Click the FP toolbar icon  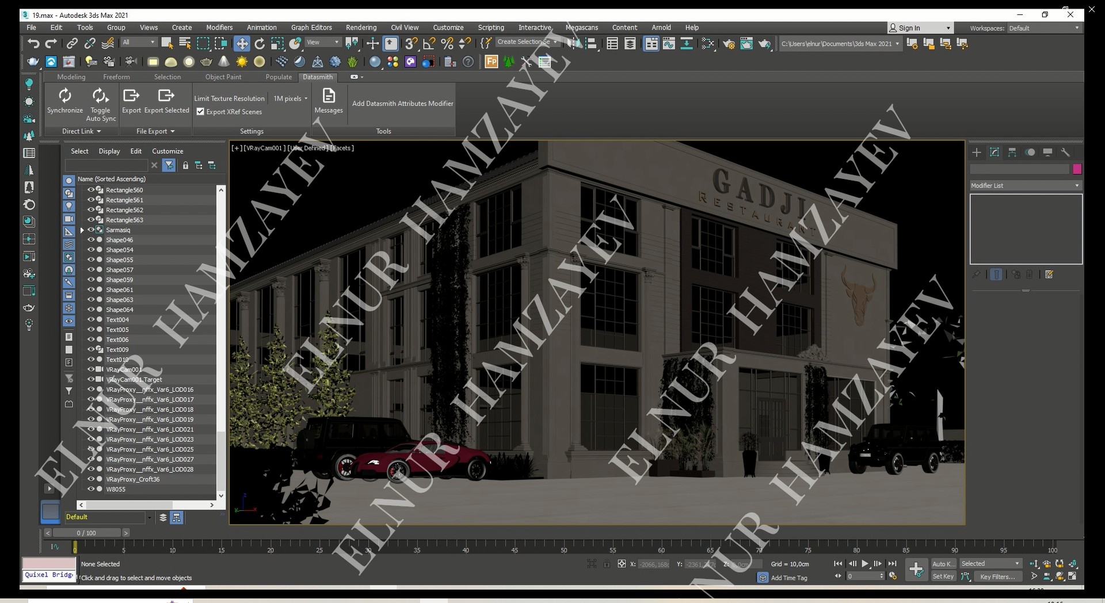pyautogui.click(x=491, y=62)
